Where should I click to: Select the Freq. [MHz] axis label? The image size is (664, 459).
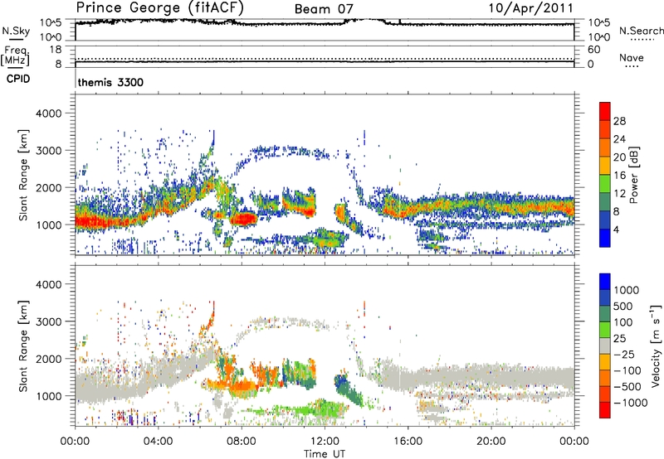[x=16, y=56]
